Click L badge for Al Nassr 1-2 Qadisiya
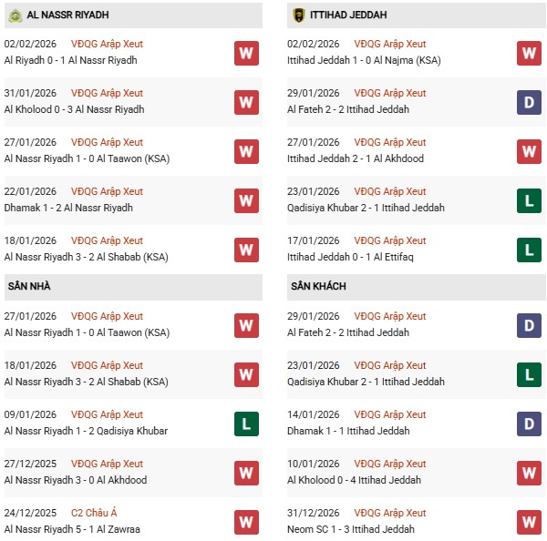This screenshot has height=541, width=547. click(245, 424)
